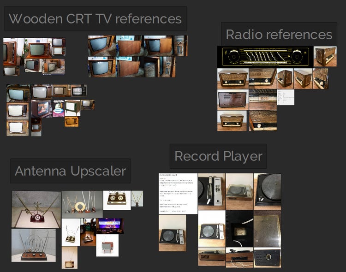Select large rabbit-ear antenna with red base
The image size is (346, 272).
click(x=36, y=209)
